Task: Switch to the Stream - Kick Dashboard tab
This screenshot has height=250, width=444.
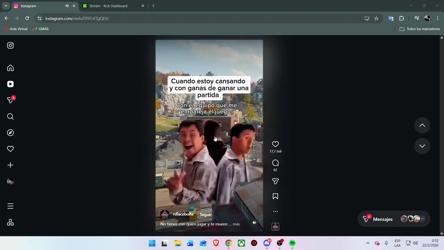Action: tap(113, 6)
